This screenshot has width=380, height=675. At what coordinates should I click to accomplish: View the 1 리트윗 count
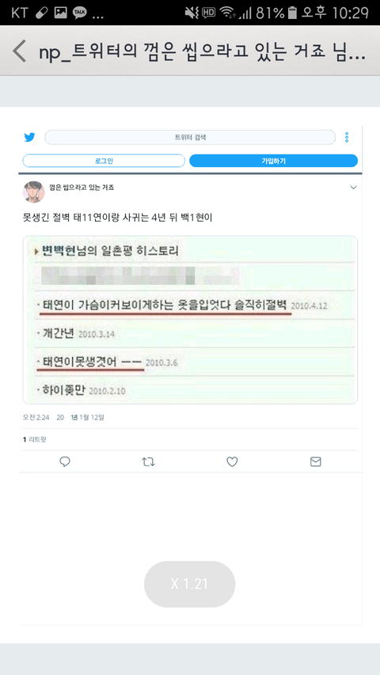coord(35,439)
